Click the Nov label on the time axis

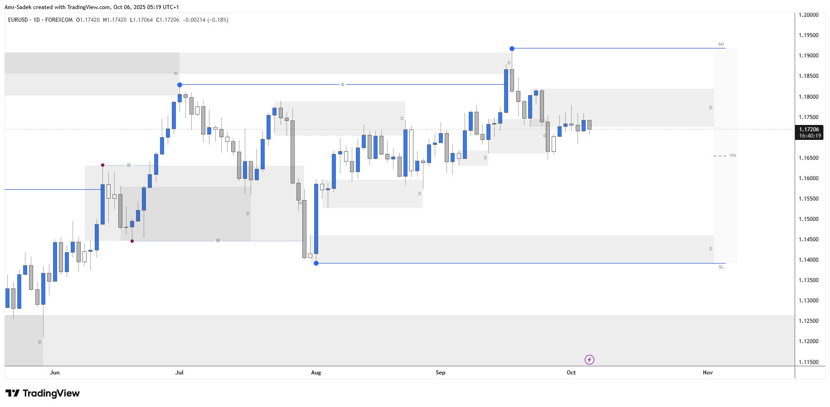point(708,373)
